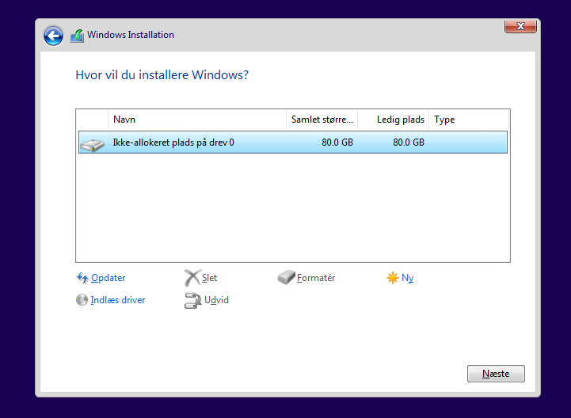Viewport: 571px width, 418px height.
Task: Refresh the list with the Opdater link
Action: pyautogui.click(x=108, y=278)
